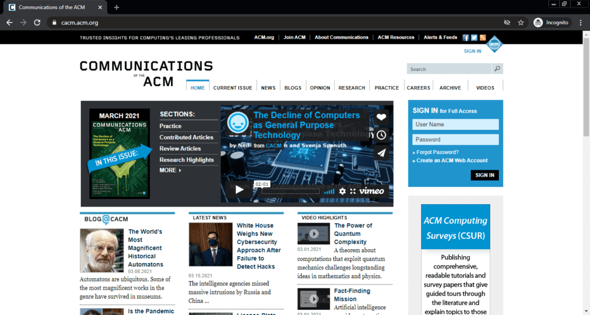Viewport: 590px width, 315px height.
Task: Play Fact-Finding Mission video thumbnail
Action: click(x=313, y=299)
